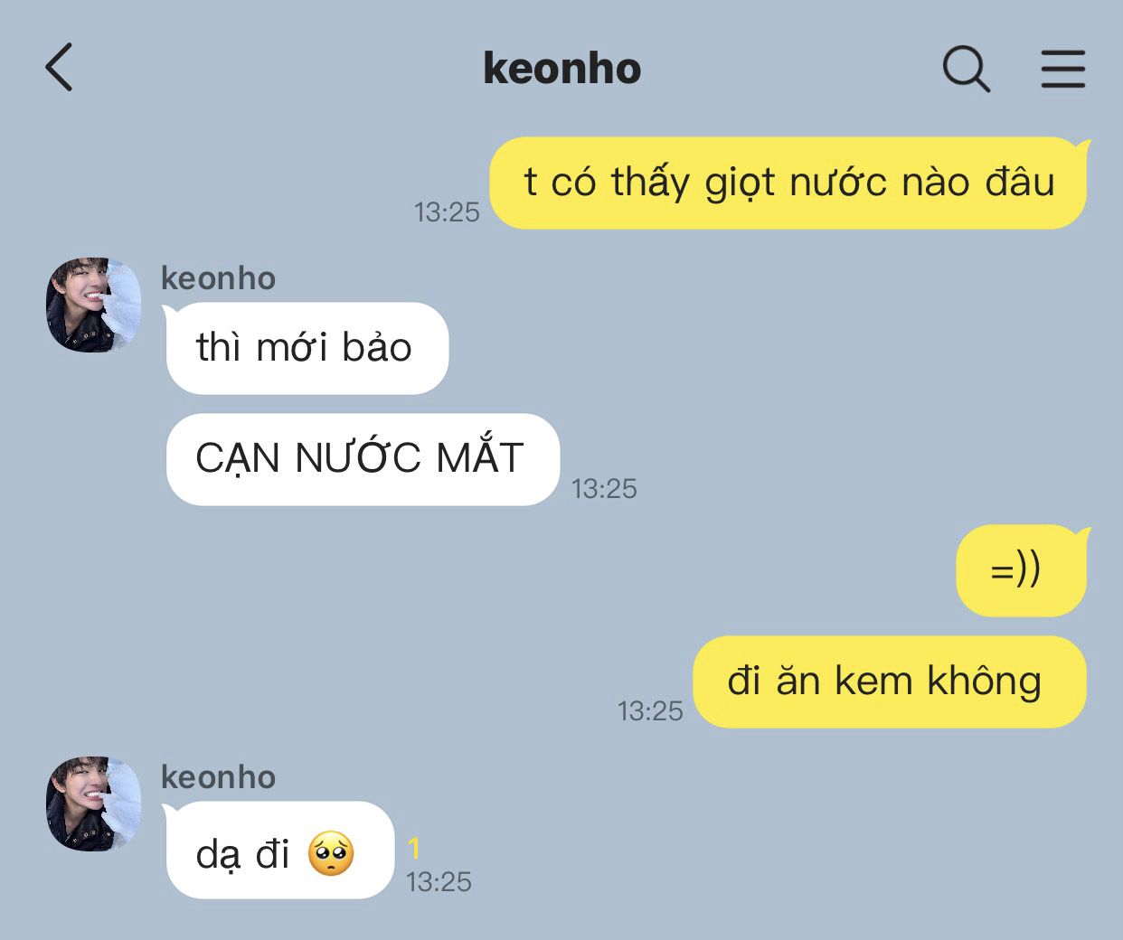Tap the keonho sender name above 'dạ đi'
The image size is (1123, 940).
pos(218,776)
